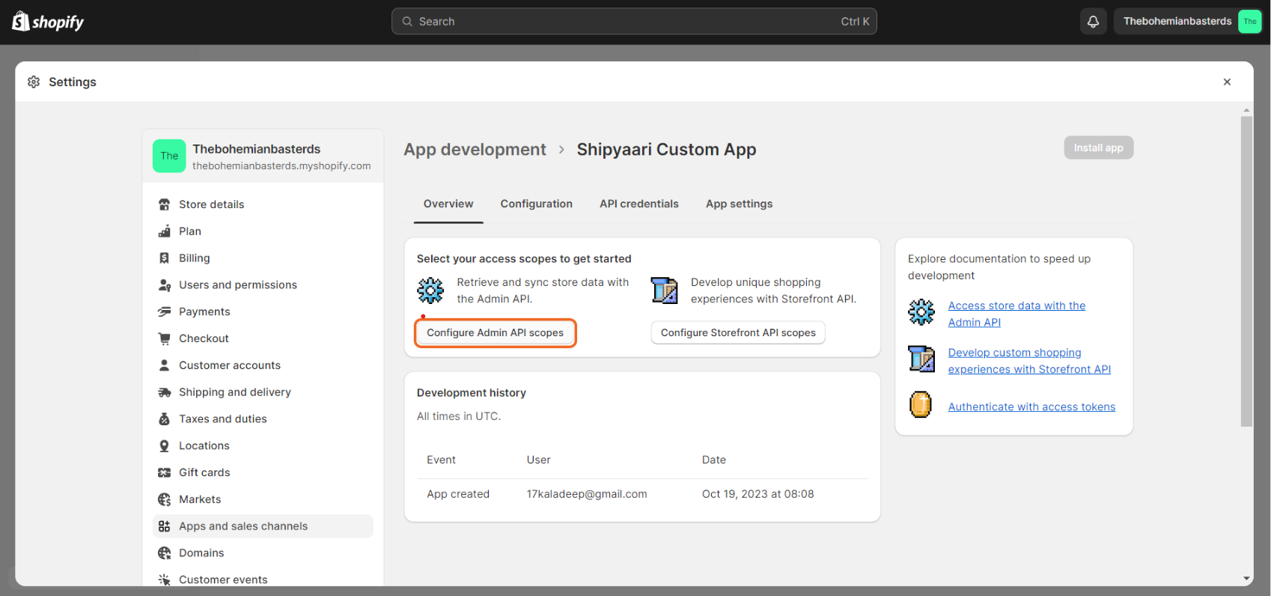
Task: Click the Domains globe icon
Action: (x=165, y=553)
